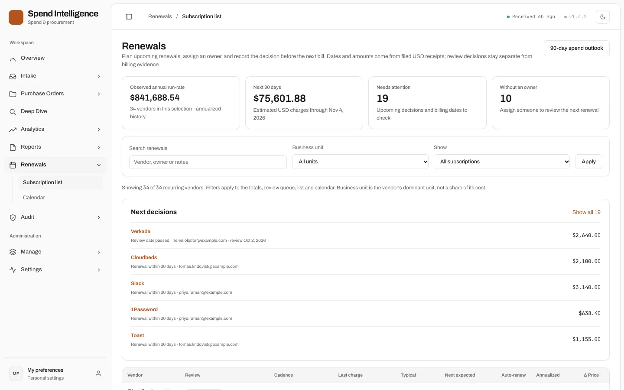Image resolution: width=624 pixels, height=390 pixels.
Task: Collapse the Renewals section chevron
Action: pos(99,165)
